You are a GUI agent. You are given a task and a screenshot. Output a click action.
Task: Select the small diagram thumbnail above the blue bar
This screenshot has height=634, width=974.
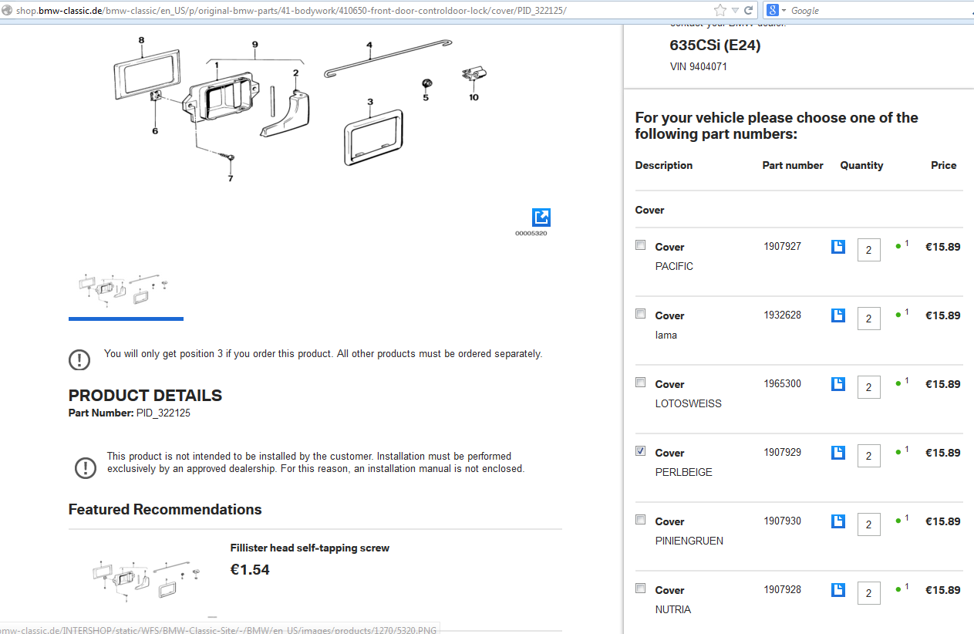click(x=123, y=291)
